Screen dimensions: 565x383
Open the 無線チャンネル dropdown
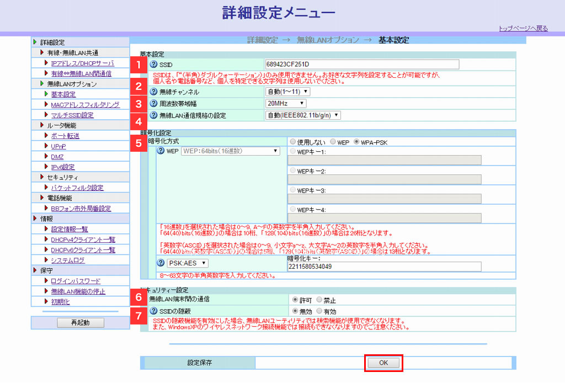tap(287, 92)
